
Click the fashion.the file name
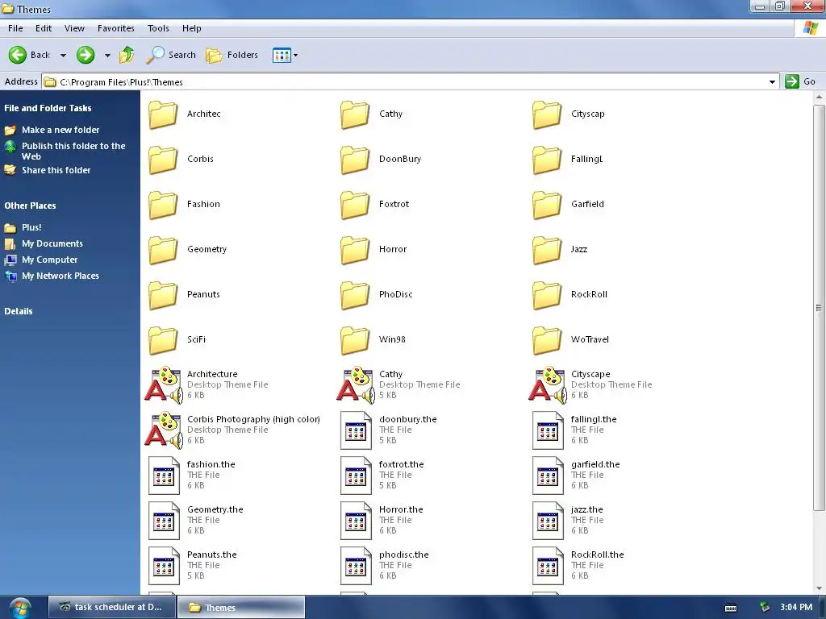pyautogui.click(x=211, y=464)
